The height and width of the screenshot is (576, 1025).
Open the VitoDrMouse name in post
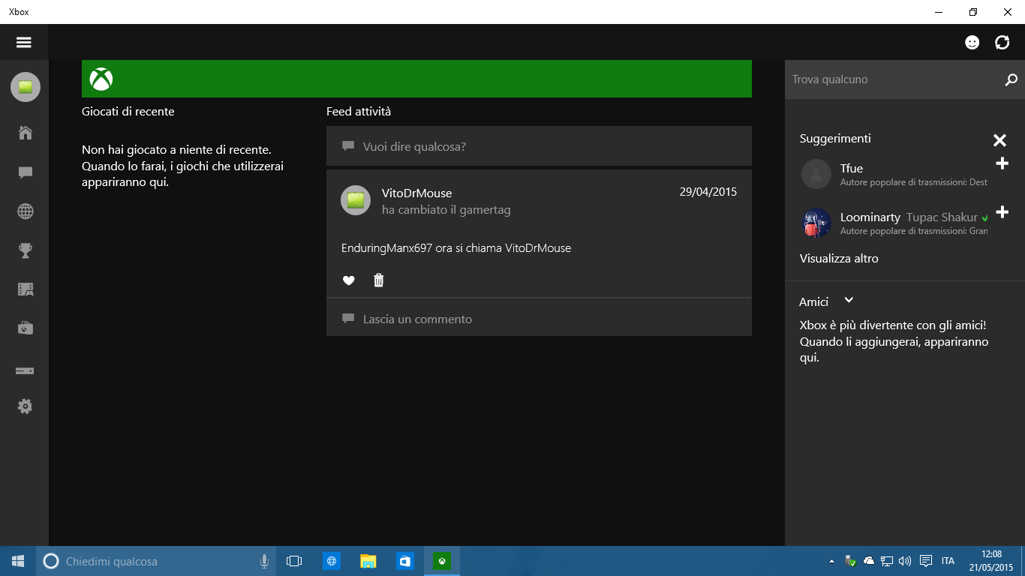416,193
